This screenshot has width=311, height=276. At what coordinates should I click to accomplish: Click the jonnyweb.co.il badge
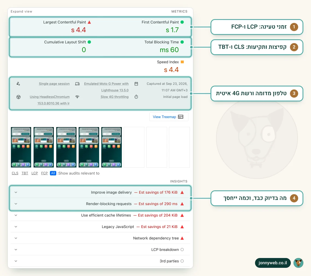273,263
